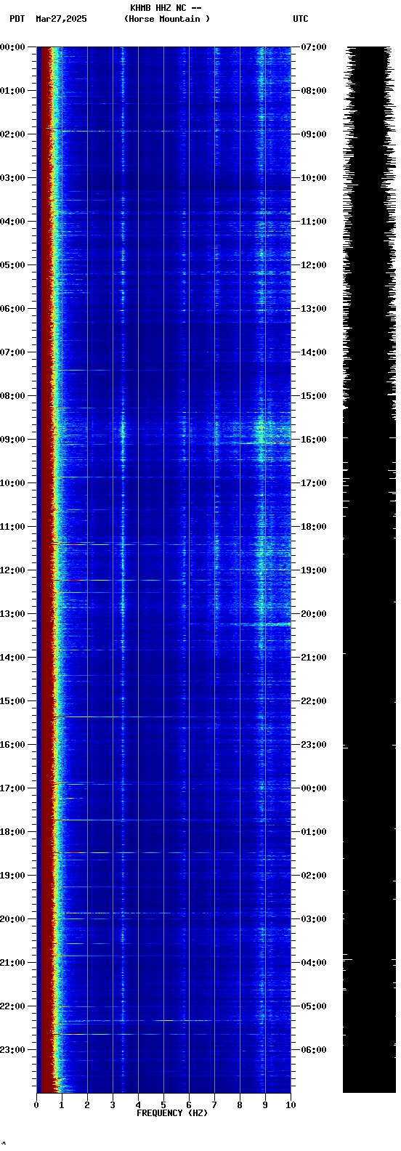
Task: Click the station title 'KHMB HHZ NC --'
Action: tap(166, 8)
